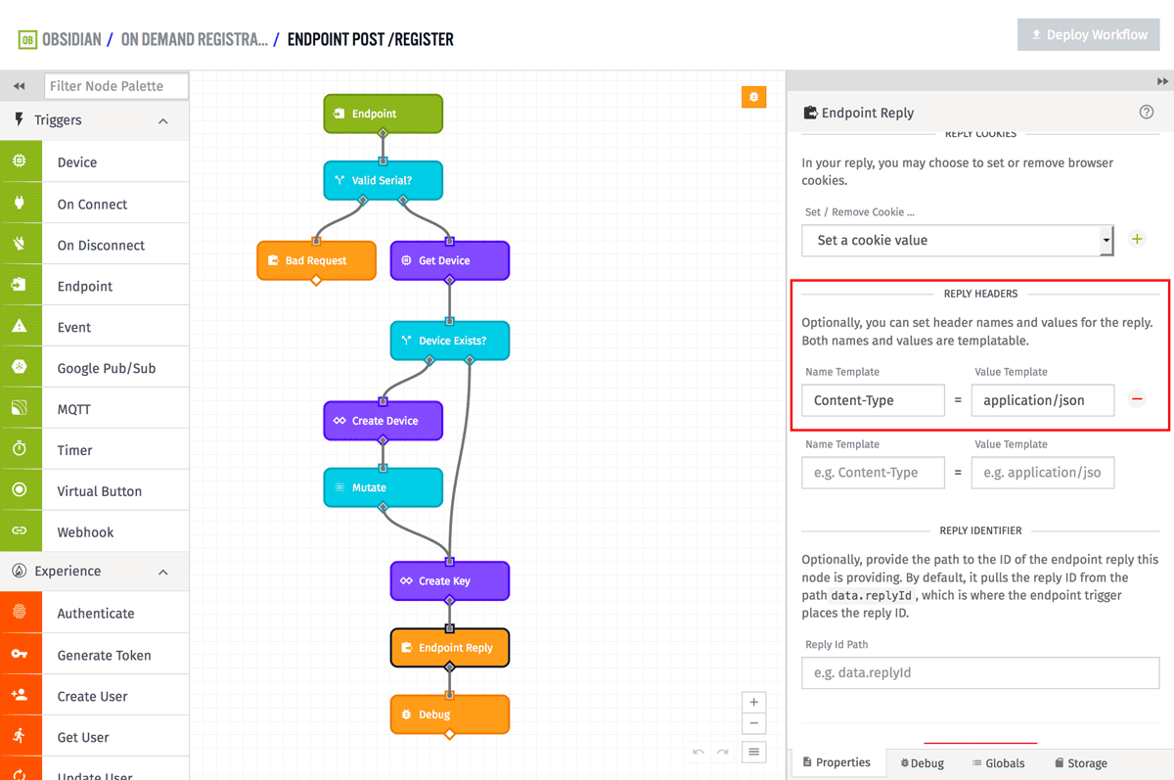
Task: Select the Timer trigger icon
Action: [20, 450]
